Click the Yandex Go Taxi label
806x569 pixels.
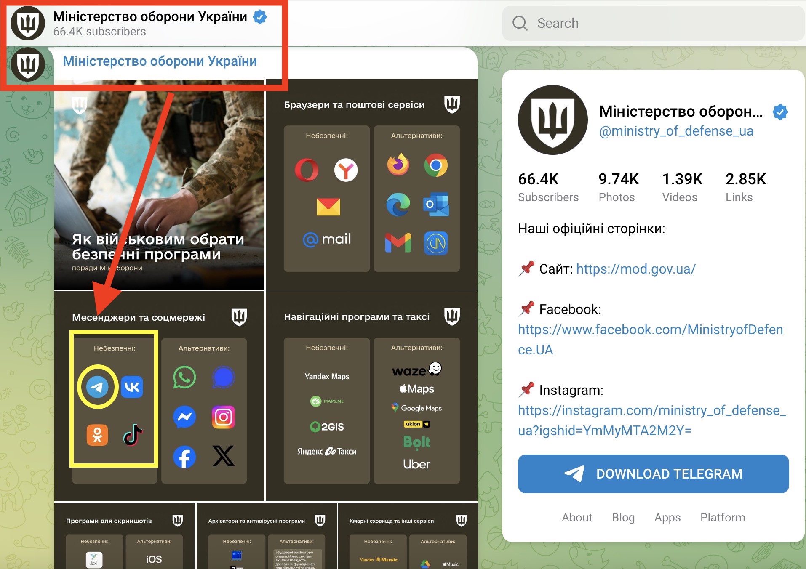coord(327,451)
